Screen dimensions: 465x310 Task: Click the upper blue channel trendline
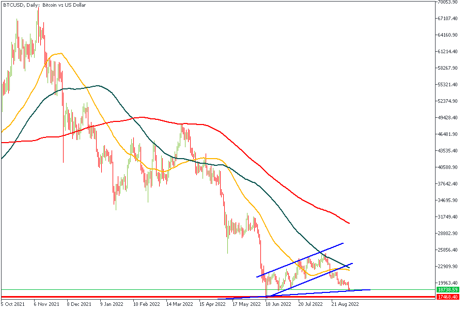click(x=300, y=260)
